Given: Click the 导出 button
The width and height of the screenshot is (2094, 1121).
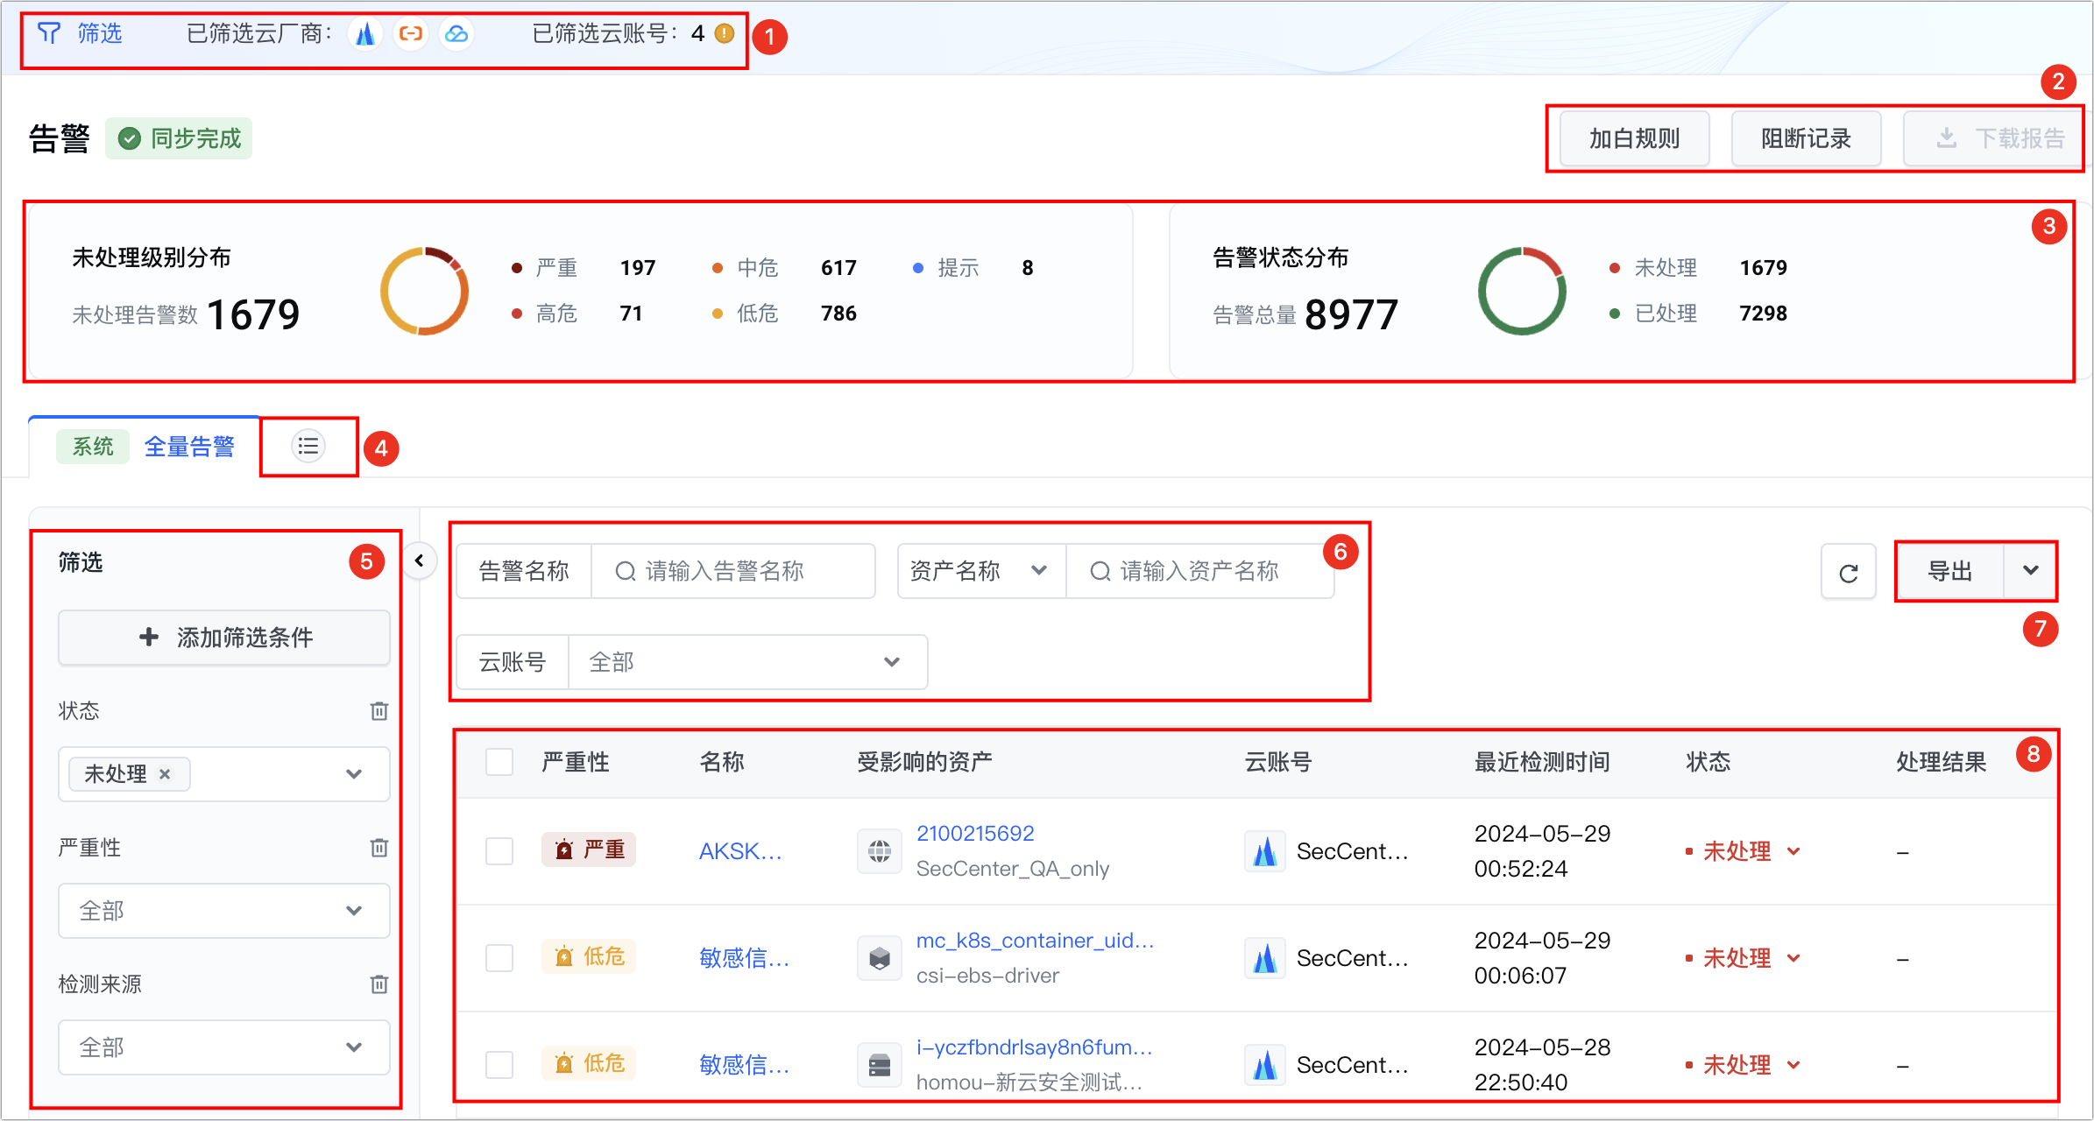Looking at the screenshot, I should click(x=1949, y=571).
